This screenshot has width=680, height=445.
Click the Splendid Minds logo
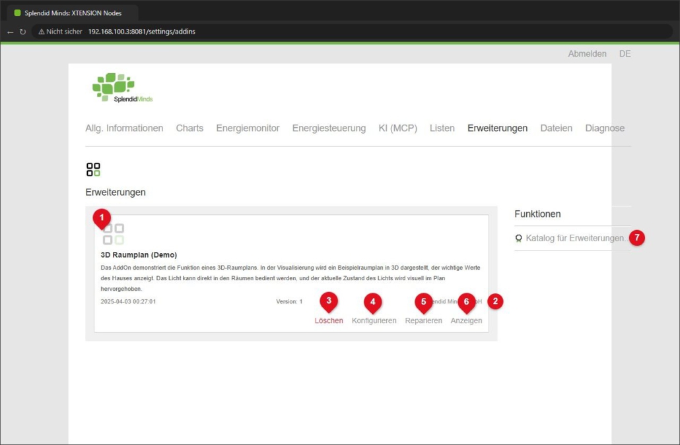tap(122, 88)
